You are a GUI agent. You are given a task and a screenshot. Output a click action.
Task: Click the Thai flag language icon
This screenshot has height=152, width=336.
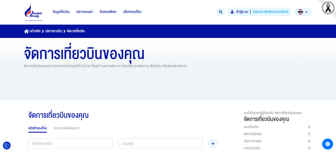[300, 12]
